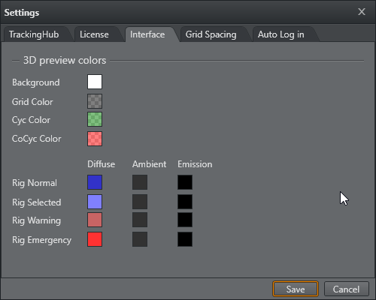
Task: Select Rig Selected diffuse color swatch
Action: [95, 202]
